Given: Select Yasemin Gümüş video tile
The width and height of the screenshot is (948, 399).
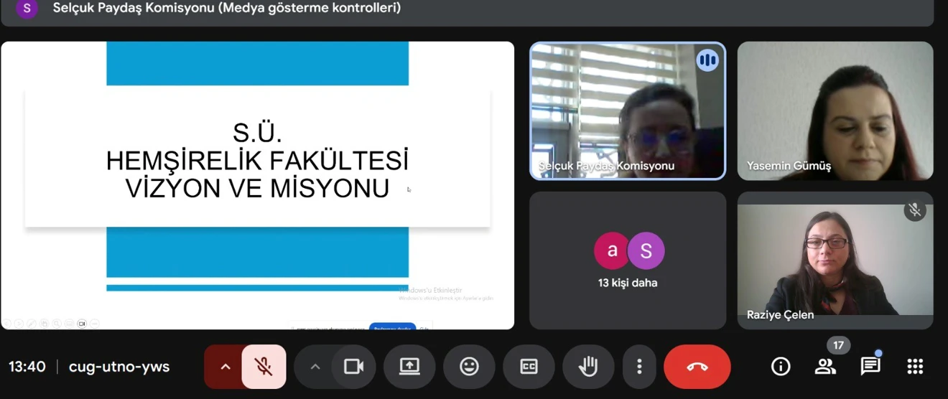Looking at the screenshot, I should [x=835, y=111].
